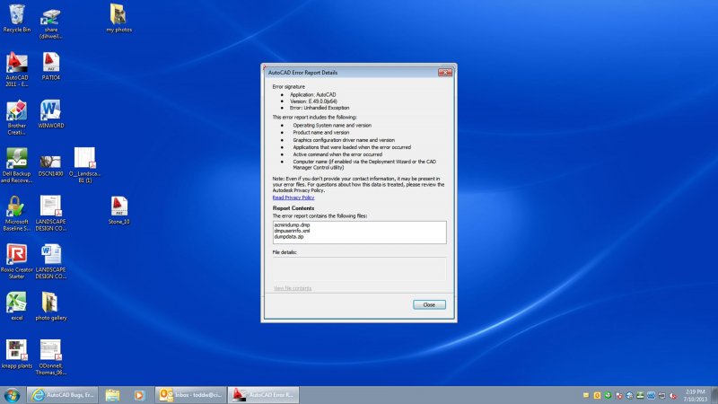The image size is (718, 404).
Task: Select the O_Landscape B1 (1) PDF file
Action: pyautogui.click(x=85, y=165)
